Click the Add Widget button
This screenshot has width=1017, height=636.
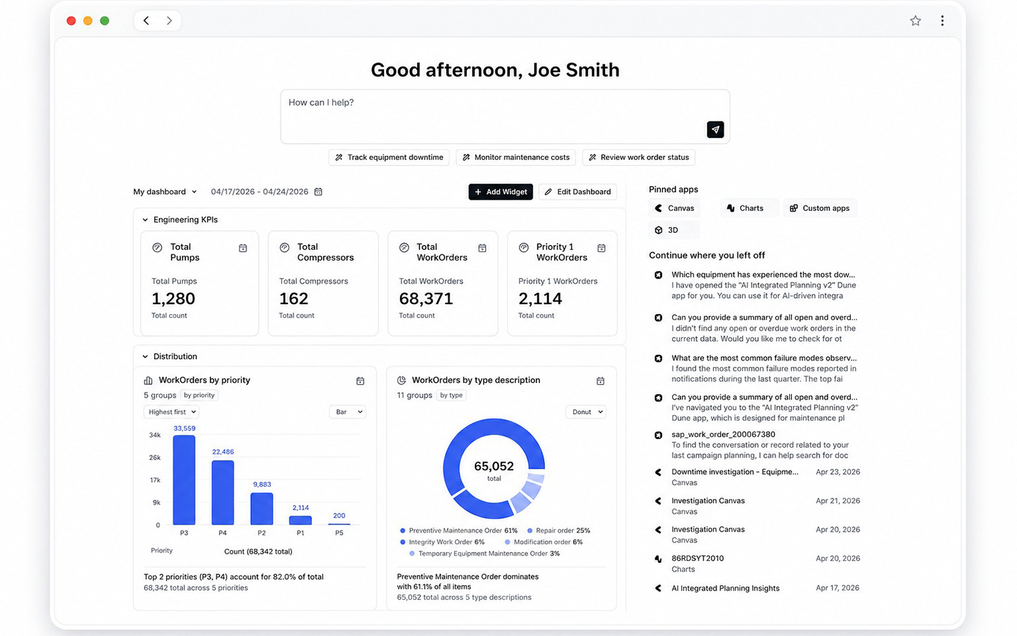pyautogui.click(x=500, y=191)
